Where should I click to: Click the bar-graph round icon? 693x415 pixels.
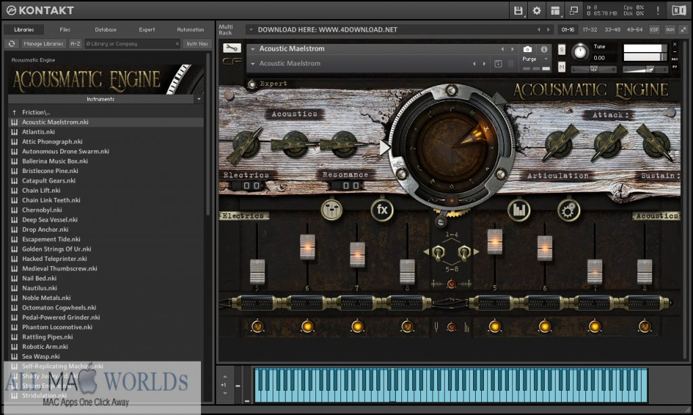(x=518, y=210)
